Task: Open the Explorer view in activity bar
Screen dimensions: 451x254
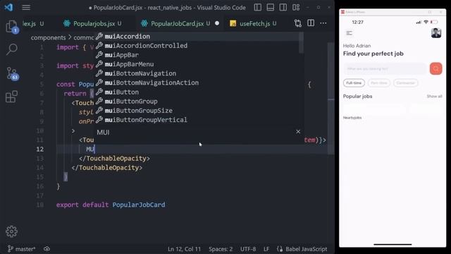Action: click(11, 26)
